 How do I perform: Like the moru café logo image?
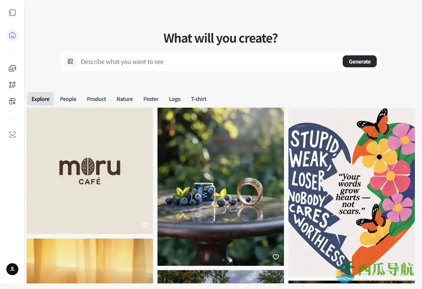point(145,225)
